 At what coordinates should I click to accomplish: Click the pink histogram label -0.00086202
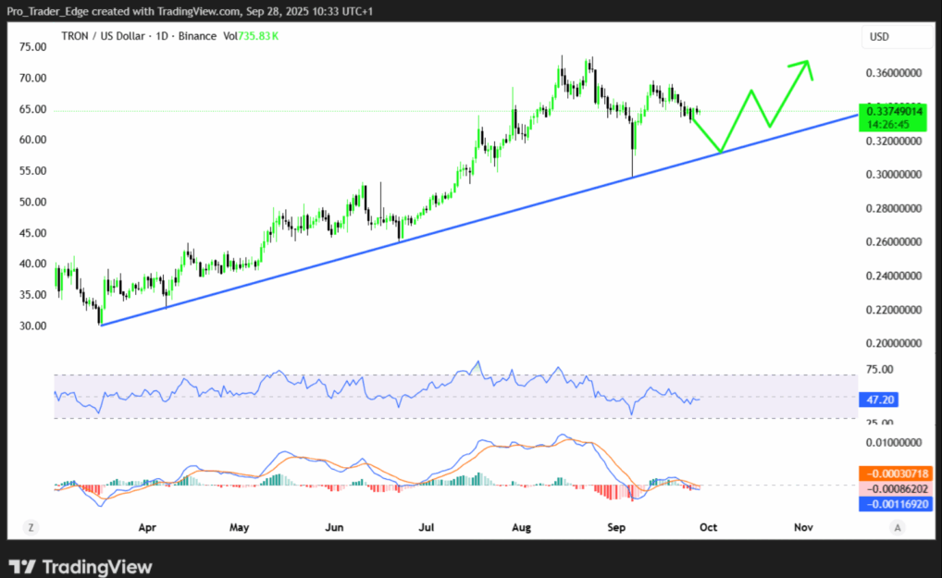pyautogui.click(x=896, y=488)
